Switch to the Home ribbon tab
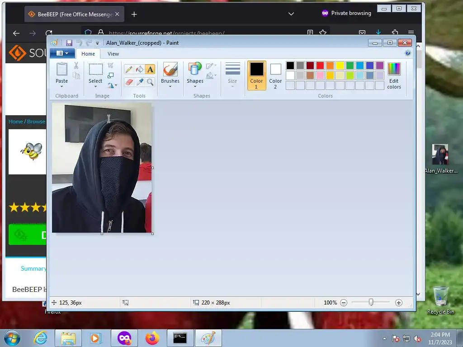 click(88, 54)
